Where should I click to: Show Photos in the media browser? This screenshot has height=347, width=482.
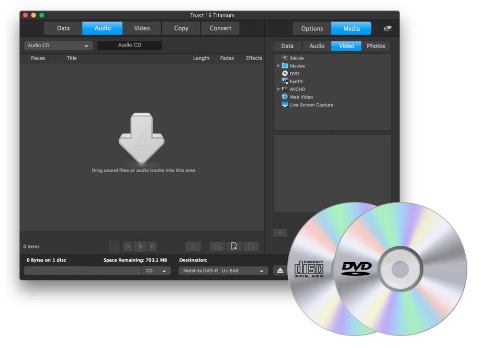click(376, 46)
